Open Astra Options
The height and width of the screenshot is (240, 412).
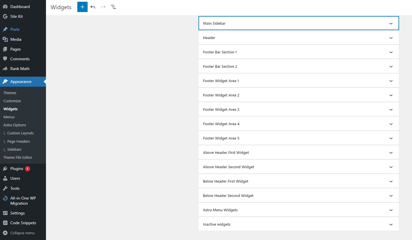[14, 125]
